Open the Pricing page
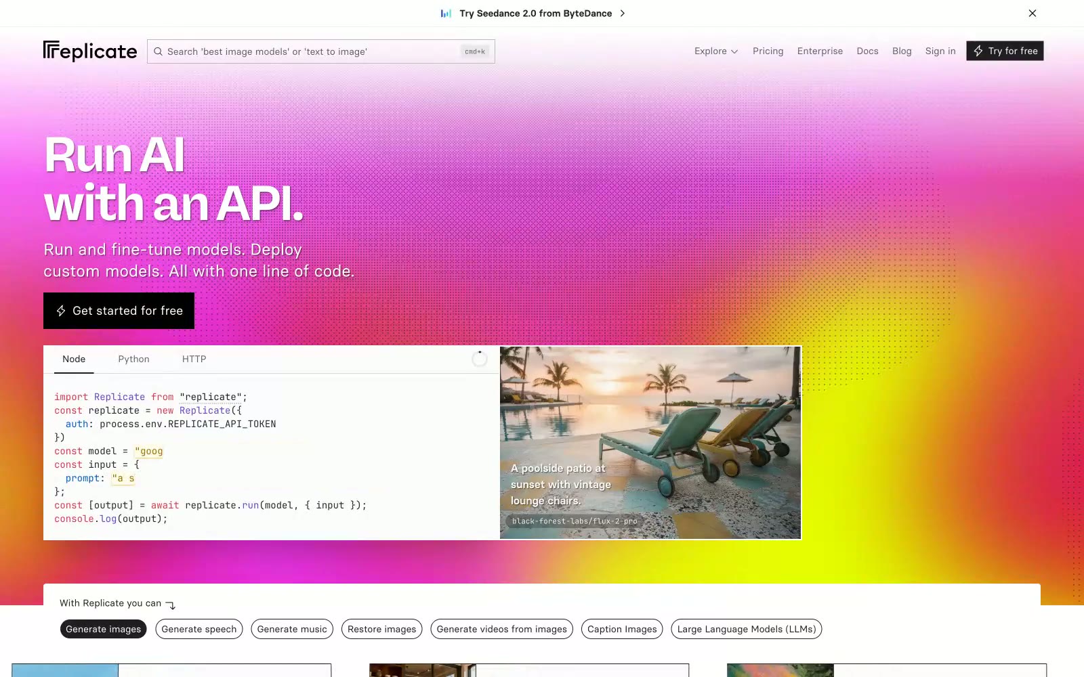 point(768,51)
